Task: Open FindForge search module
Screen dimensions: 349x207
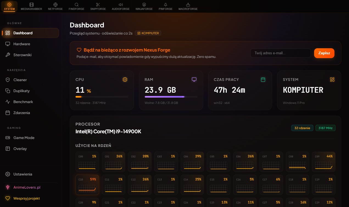Action: pyautogui.click(x=77, y=6)
